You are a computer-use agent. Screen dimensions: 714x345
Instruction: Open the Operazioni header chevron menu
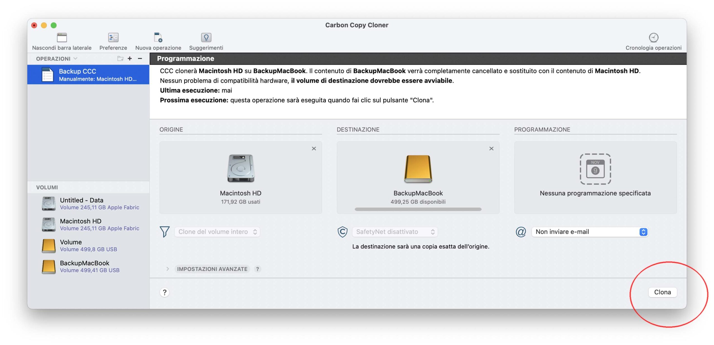tap(75, 59)
